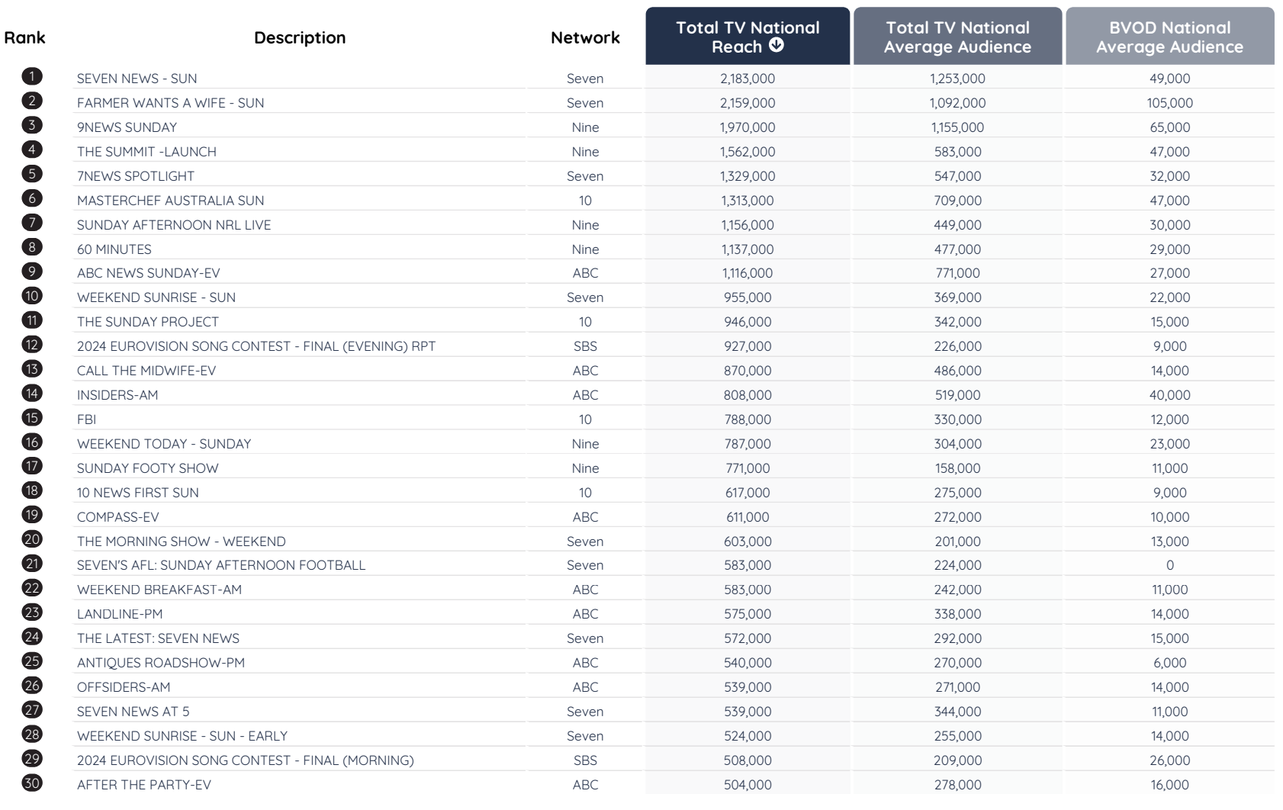Screen dimensions: 1283x810
Task: Select the SEVEN NEWS - SUN row title
Action: pos(137,79)
